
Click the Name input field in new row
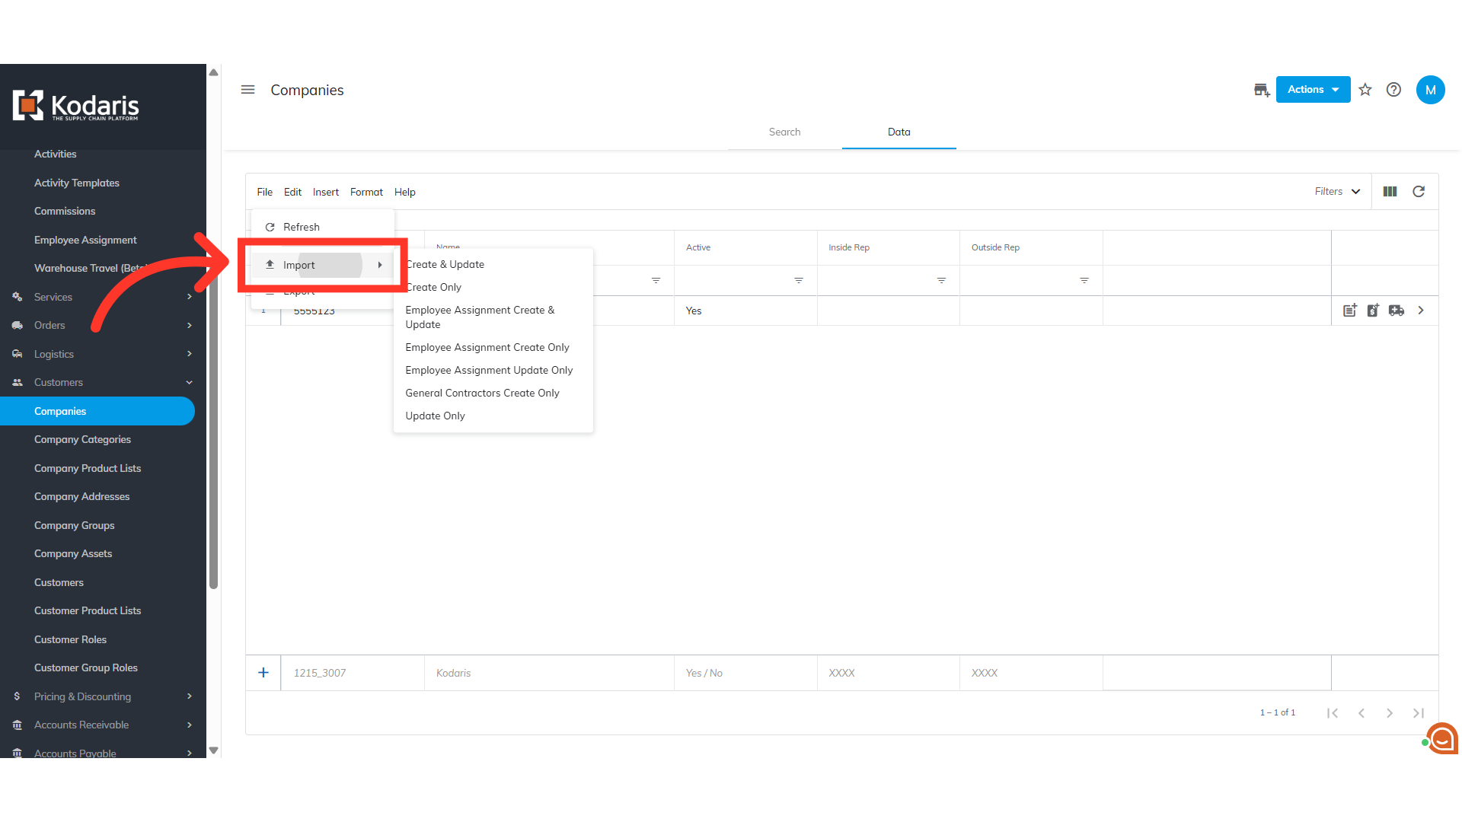coord(548,673)
